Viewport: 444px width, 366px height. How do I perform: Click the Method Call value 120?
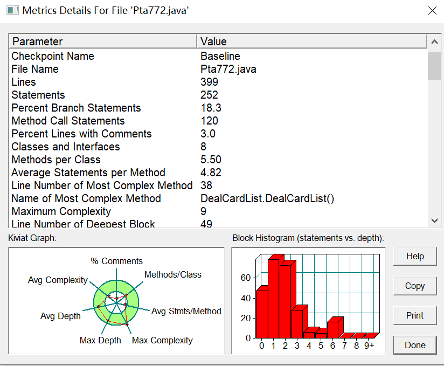point(209,121)
